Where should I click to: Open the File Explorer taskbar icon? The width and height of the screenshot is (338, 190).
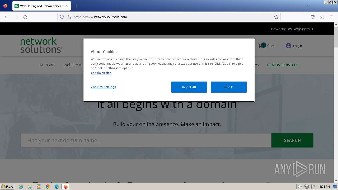30,187
